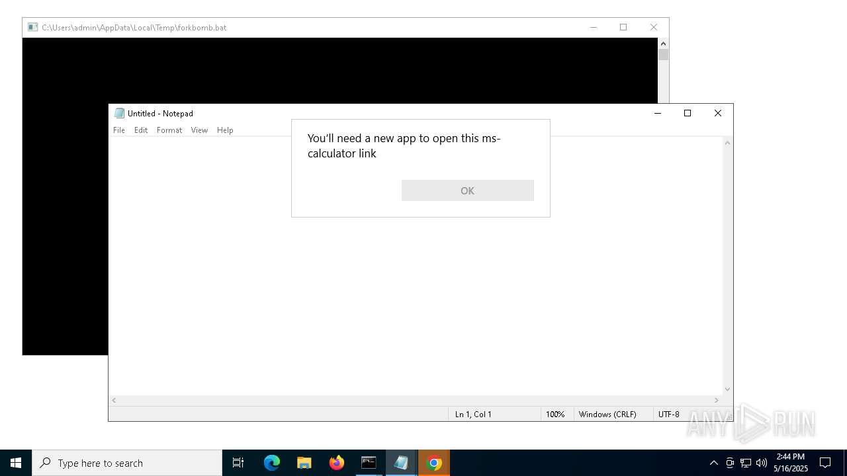This screenshot has width=847, height=476.
Task: Click the Notepad horizontal scroll right arrow
Action: point(716,400)
